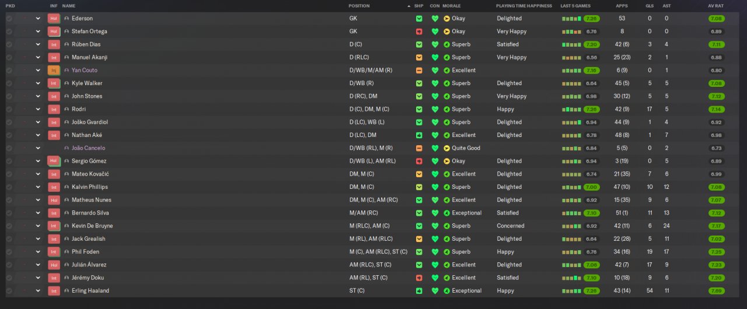Image resolution: width=747 pixels, height=309 pixels.
Task: Click João Cancelo's Quite Good morale icon
Action: click(x=447, y=148)
